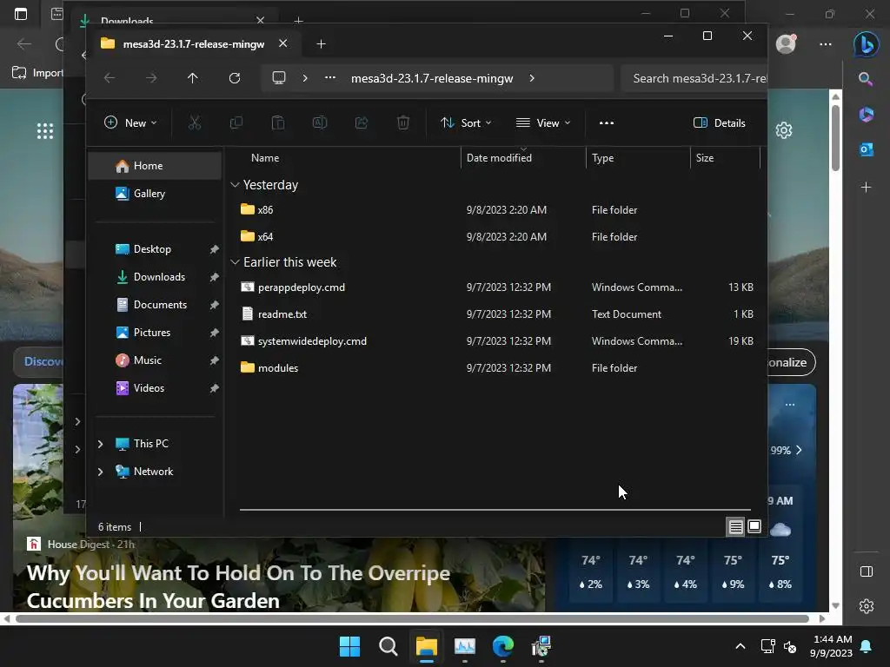The image size is (890, 667).
Task: Expand This PC in navigation pane
Action: coord(101,444)
